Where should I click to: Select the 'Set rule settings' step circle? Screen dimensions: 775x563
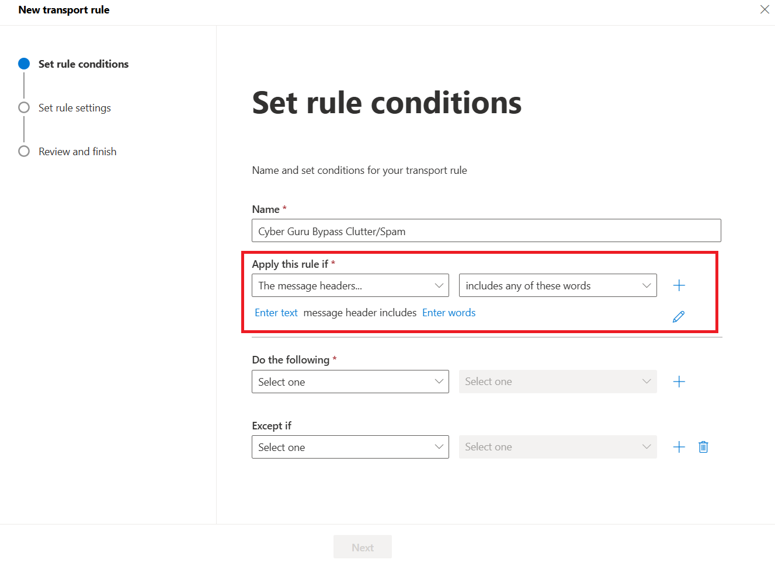point(24,107)
